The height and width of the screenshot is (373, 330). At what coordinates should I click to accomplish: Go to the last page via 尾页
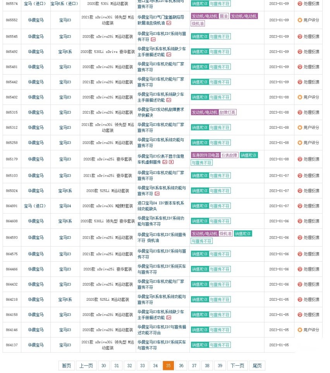click(x=257, y=366)
